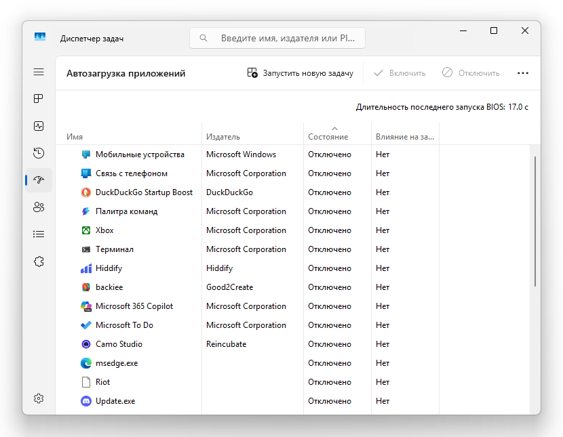Open the Details list page in sidebar
563x437 pixels.
39,234
